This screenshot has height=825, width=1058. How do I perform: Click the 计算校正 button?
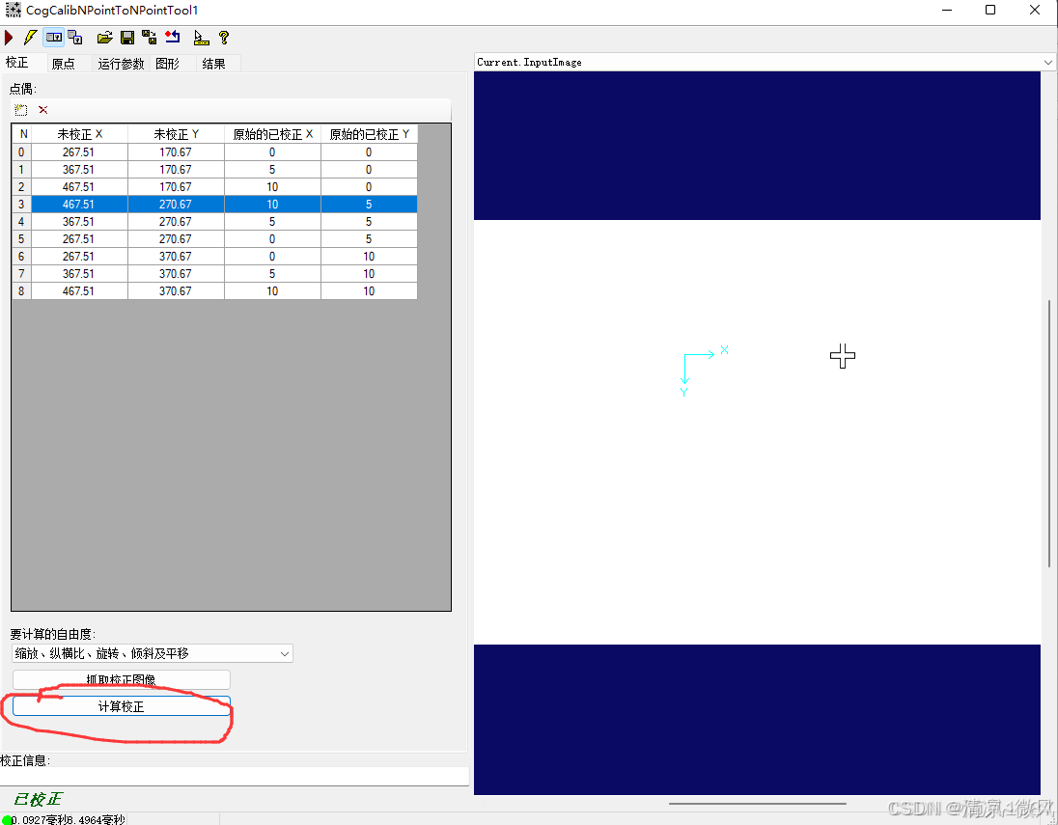coord(122,706)
